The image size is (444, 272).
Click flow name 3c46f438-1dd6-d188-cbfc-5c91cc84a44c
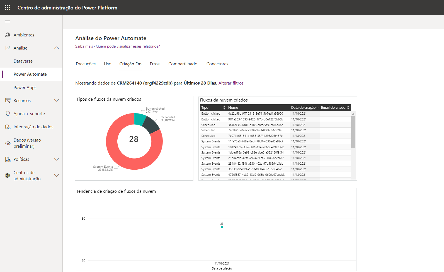(255, 125)
